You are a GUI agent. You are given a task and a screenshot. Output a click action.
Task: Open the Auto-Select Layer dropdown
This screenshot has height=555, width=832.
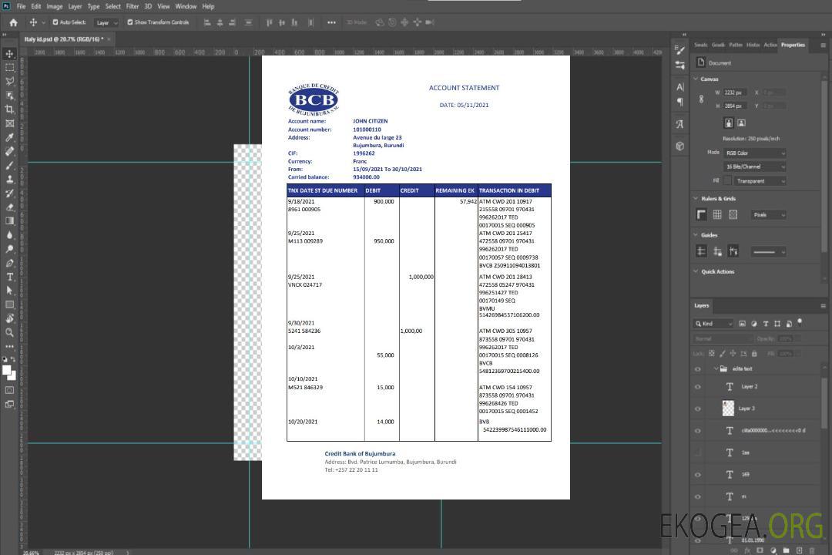[106, 22]
